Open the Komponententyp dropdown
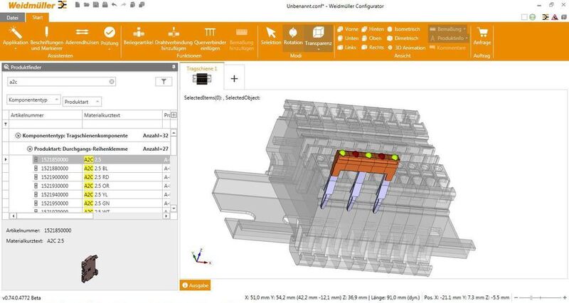Screen dimensions: 569x303 33,101
